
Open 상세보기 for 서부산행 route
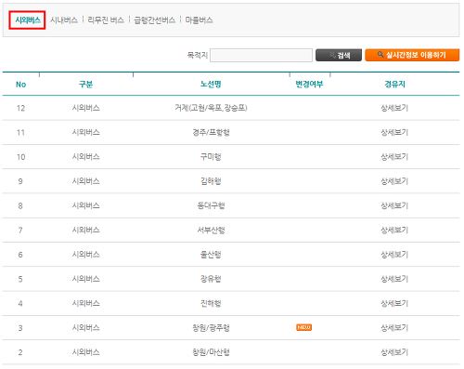394,230
